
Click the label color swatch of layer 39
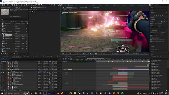8,68
